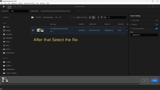
Task: Go to Blankedoutguy folder in breadcrumb
Action: [x=48, y=17]
